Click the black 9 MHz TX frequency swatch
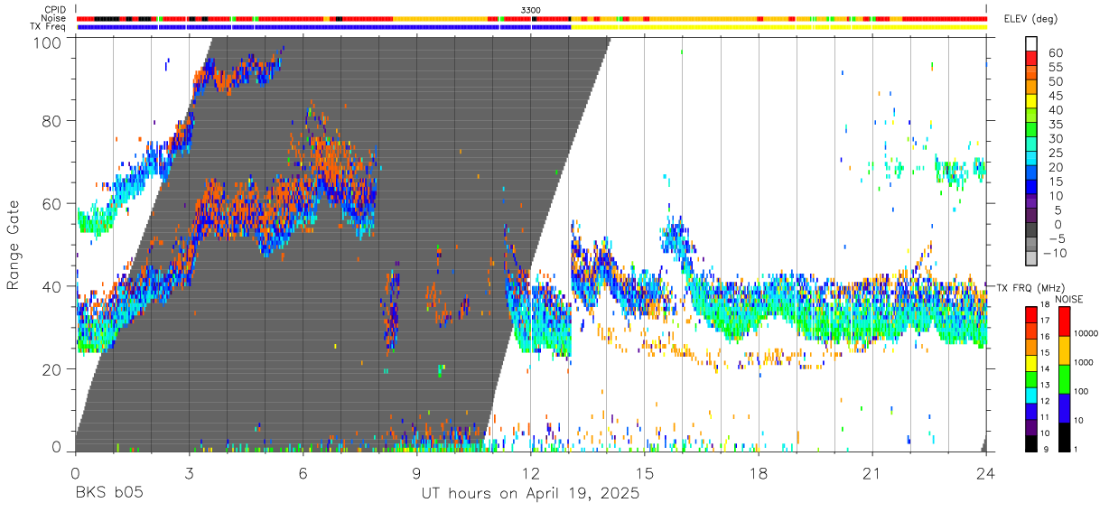 pyautogui.click(x=1031, y=443)
